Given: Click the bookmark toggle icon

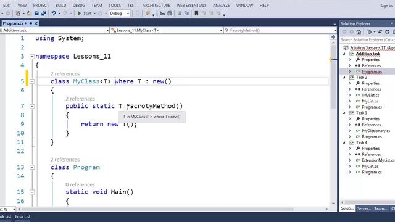Looking at the screenshot, I should 196,14.
